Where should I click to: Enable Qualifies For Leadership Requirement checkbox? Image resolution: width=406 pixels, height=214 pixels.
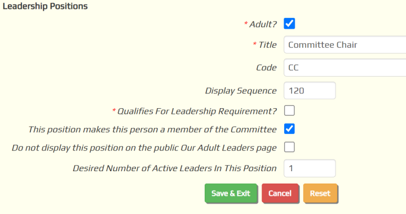[289, 110]
